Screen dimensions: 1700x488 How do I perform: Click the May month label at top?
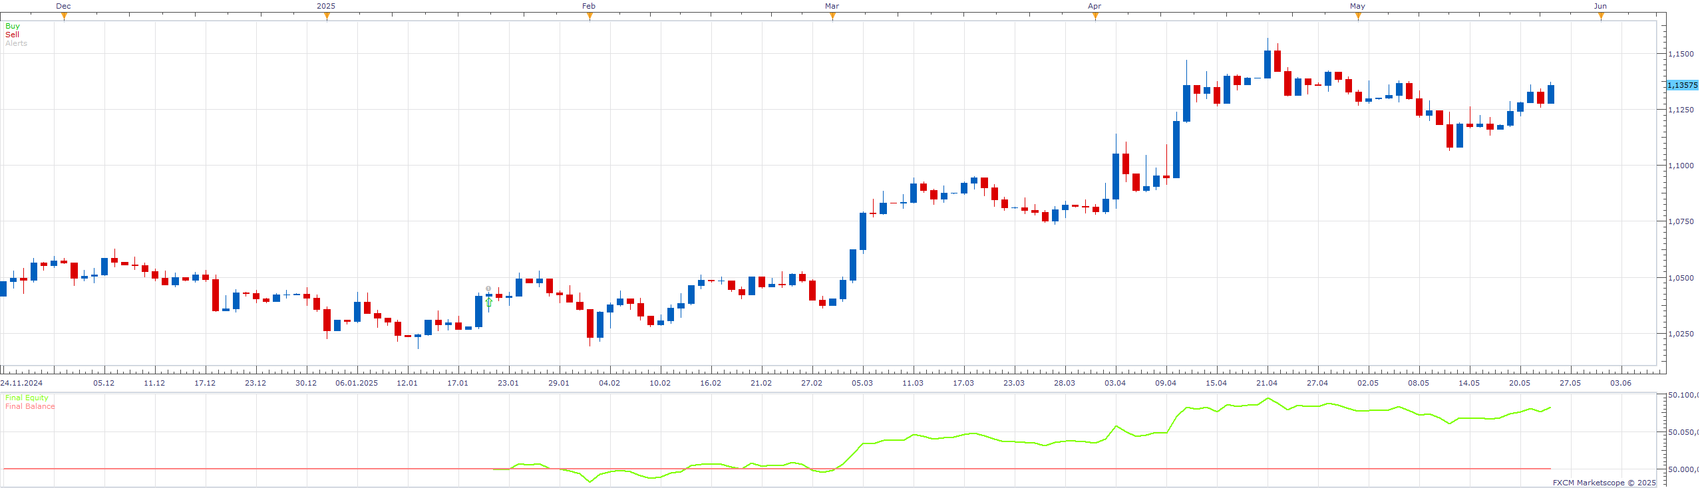[1358, 6]
